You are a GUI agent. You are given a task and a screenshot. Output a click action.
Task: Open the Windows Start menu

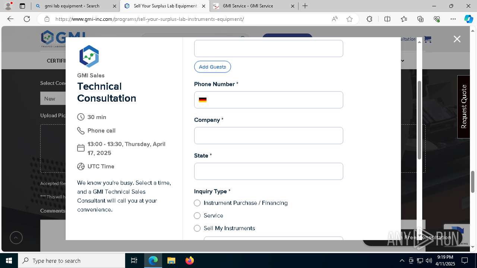tap(9, 261)
